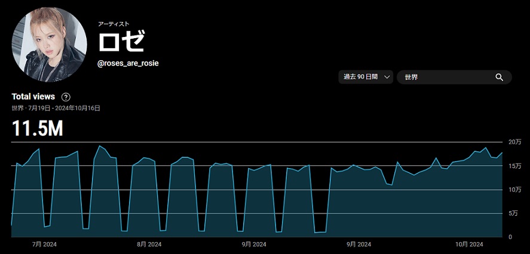Select the 10月 2024 timeline label

(x=469, y=244)
